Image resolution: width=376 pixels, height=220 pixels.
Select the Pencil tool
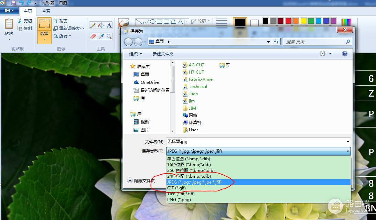[x=93, y=25]
